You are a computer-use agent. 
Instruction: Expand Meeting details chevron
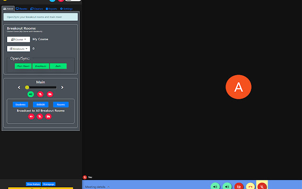[109, 187]
